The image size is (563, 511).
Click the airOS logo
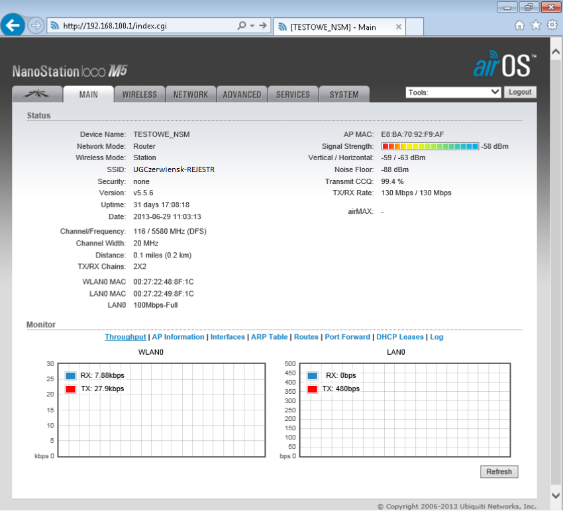click(505, 64)
